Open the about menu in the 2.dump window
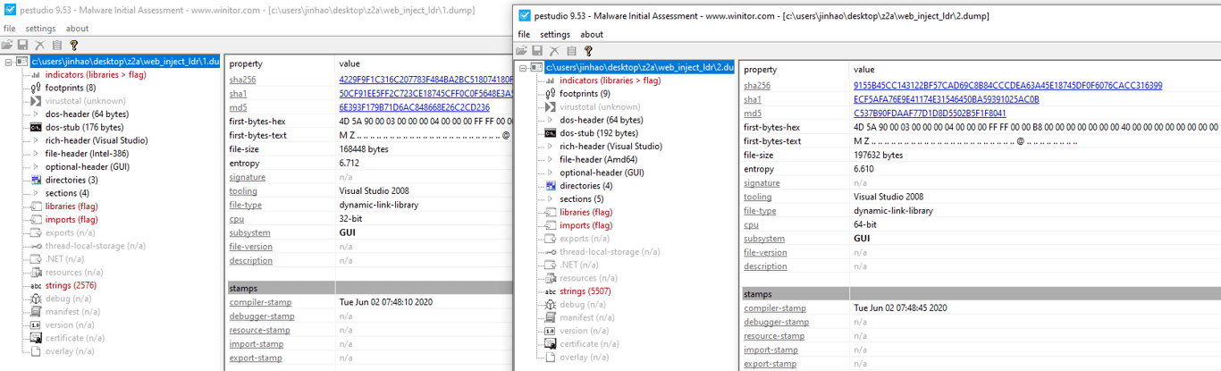The height and width of the screenshot is (371, 1221). tap(592, 35)
